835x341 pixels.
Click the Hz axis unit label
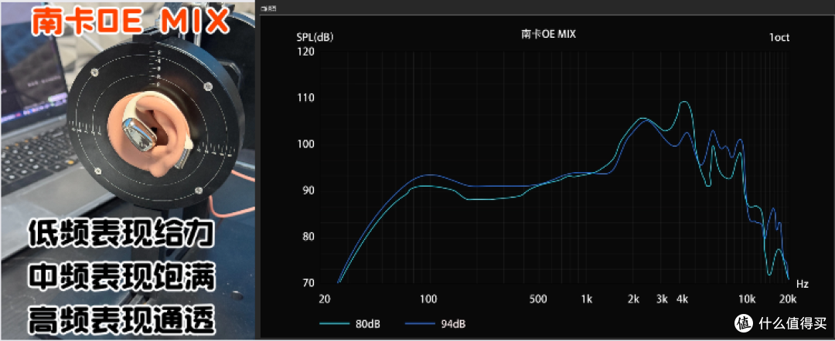tap(803, 285)
